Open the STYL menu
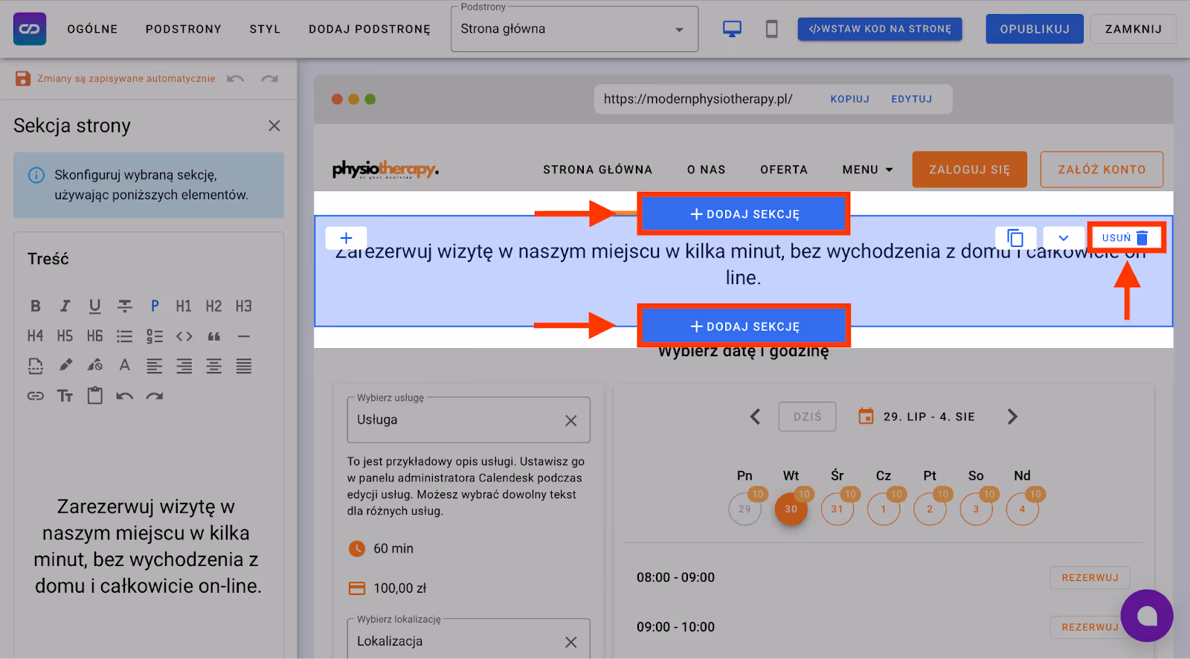This screenshot has height=659, width=1190. pos(265,29)
